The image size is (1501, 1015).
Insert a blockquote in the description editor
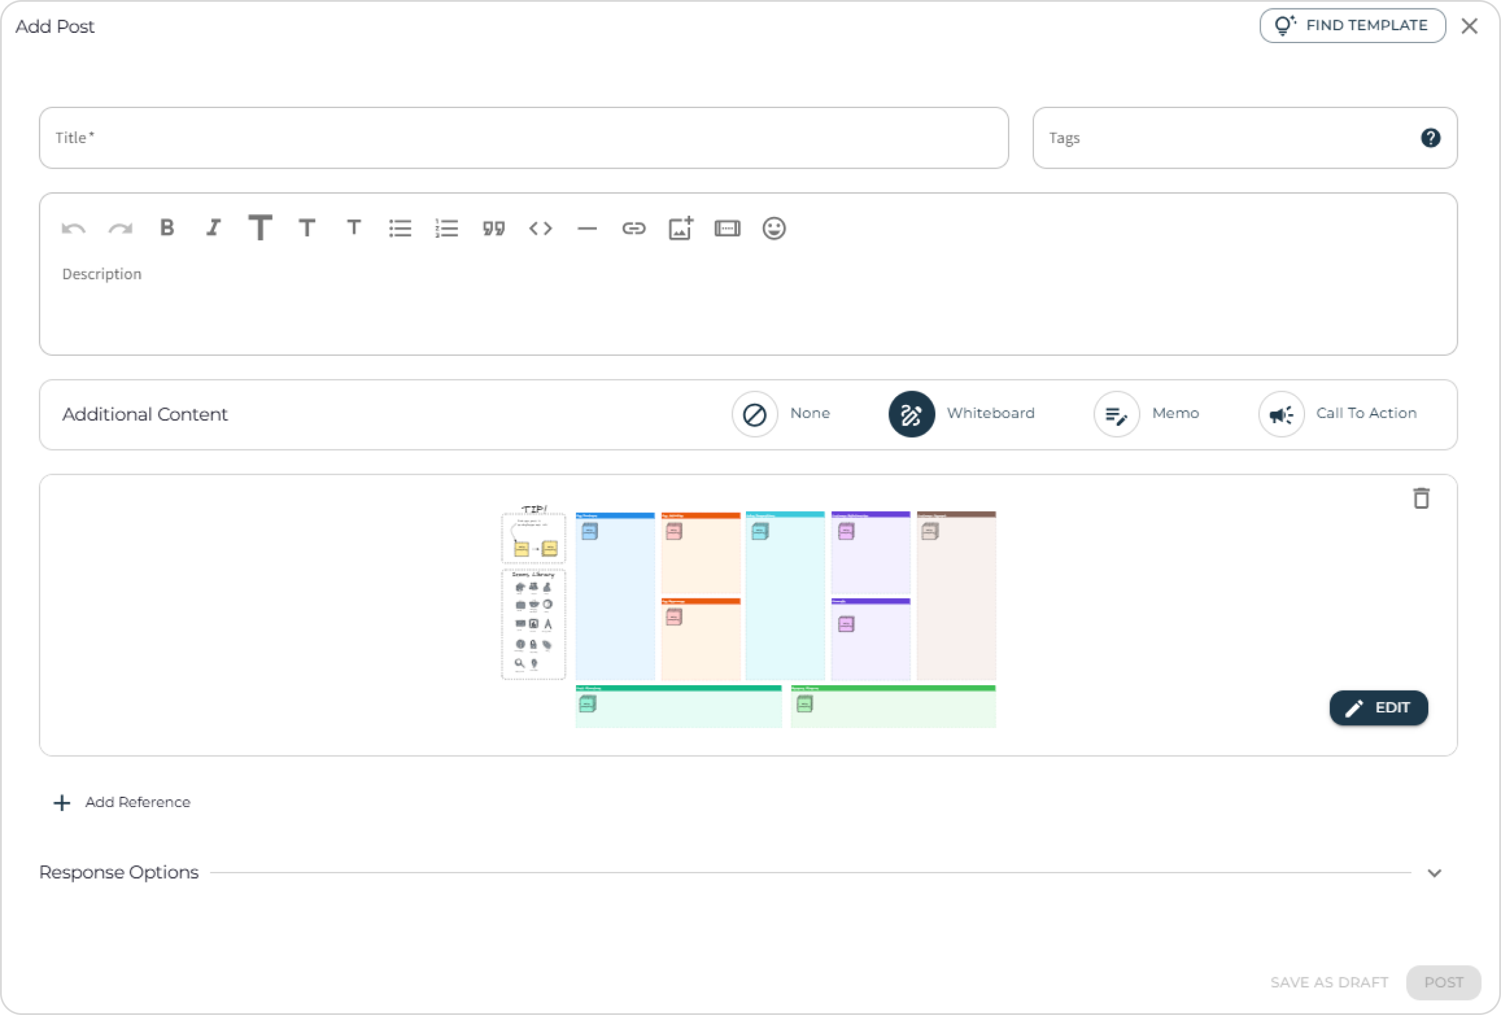(x=494, y=228)
